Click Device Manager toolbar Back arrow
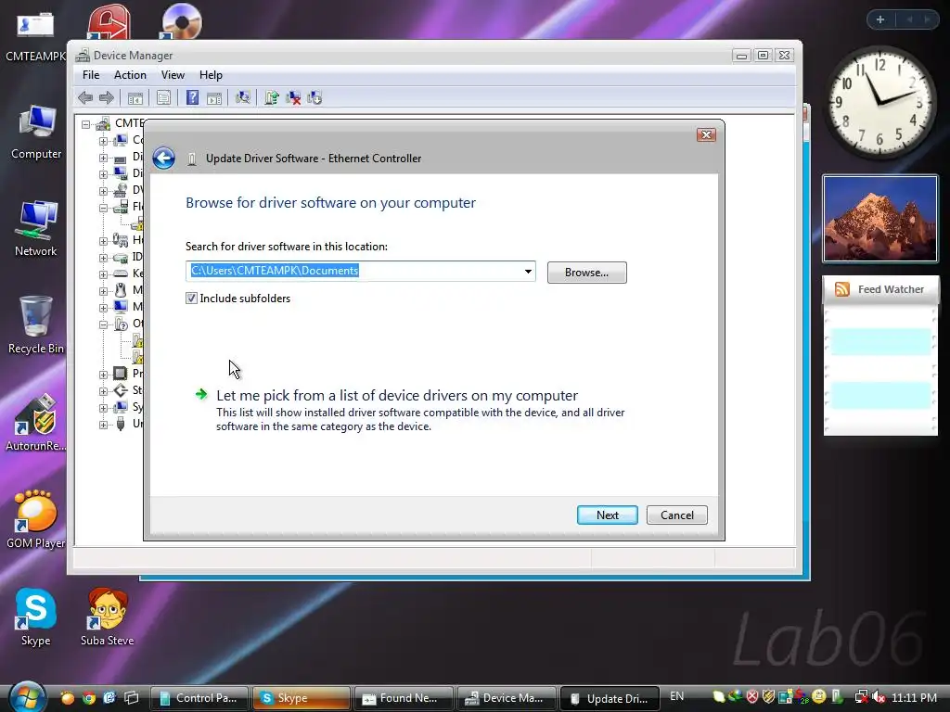The width and height of the screenshot is (950, 712). [x=85, y=97]
